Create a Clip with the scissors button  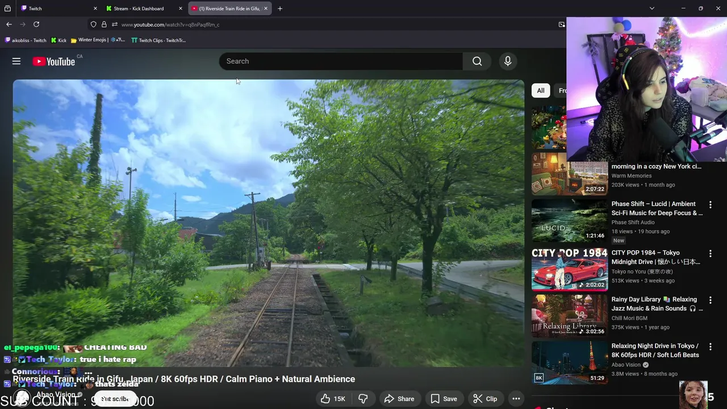pyautogui.click(x=485, y=399)
